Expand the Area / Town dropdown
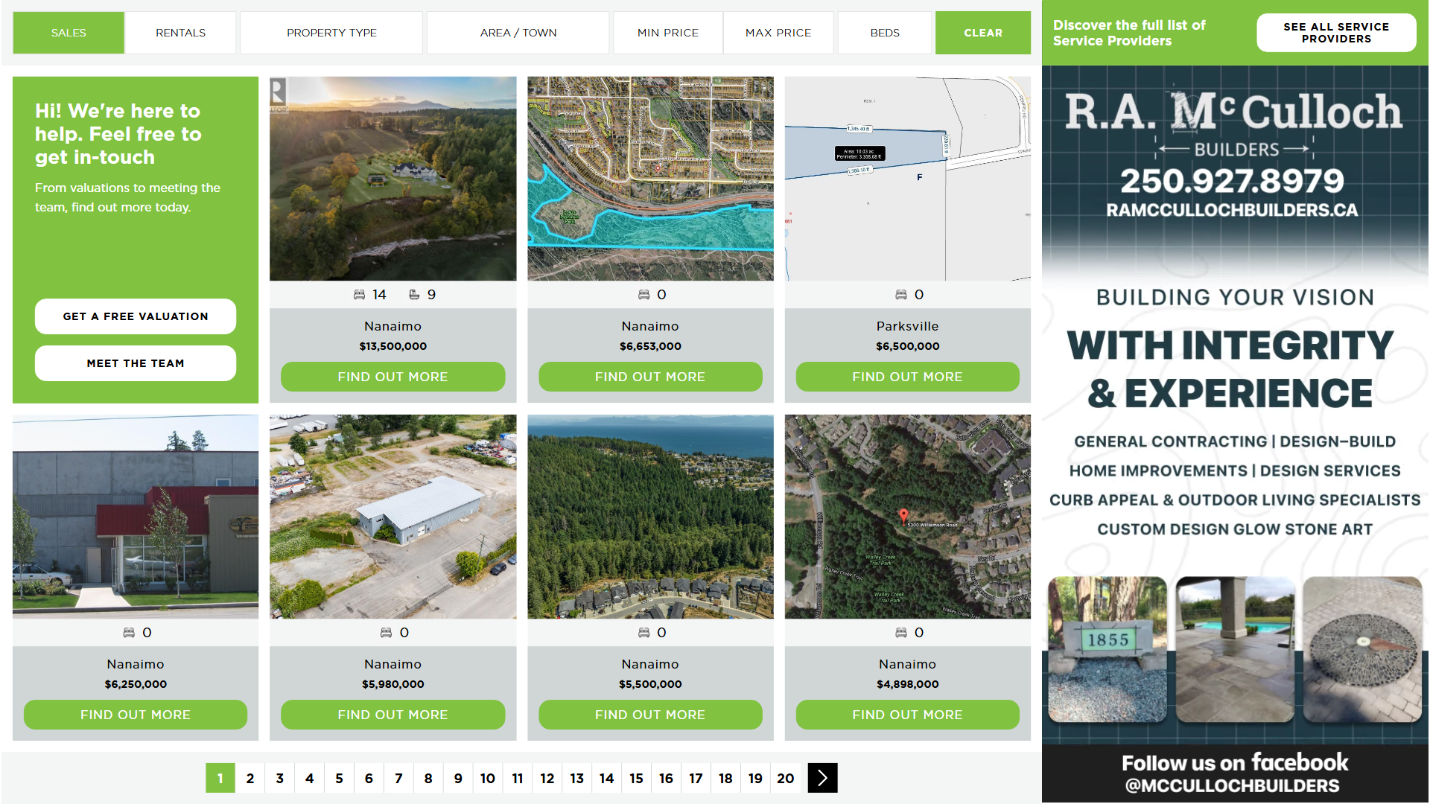 [x=518, y=33]
